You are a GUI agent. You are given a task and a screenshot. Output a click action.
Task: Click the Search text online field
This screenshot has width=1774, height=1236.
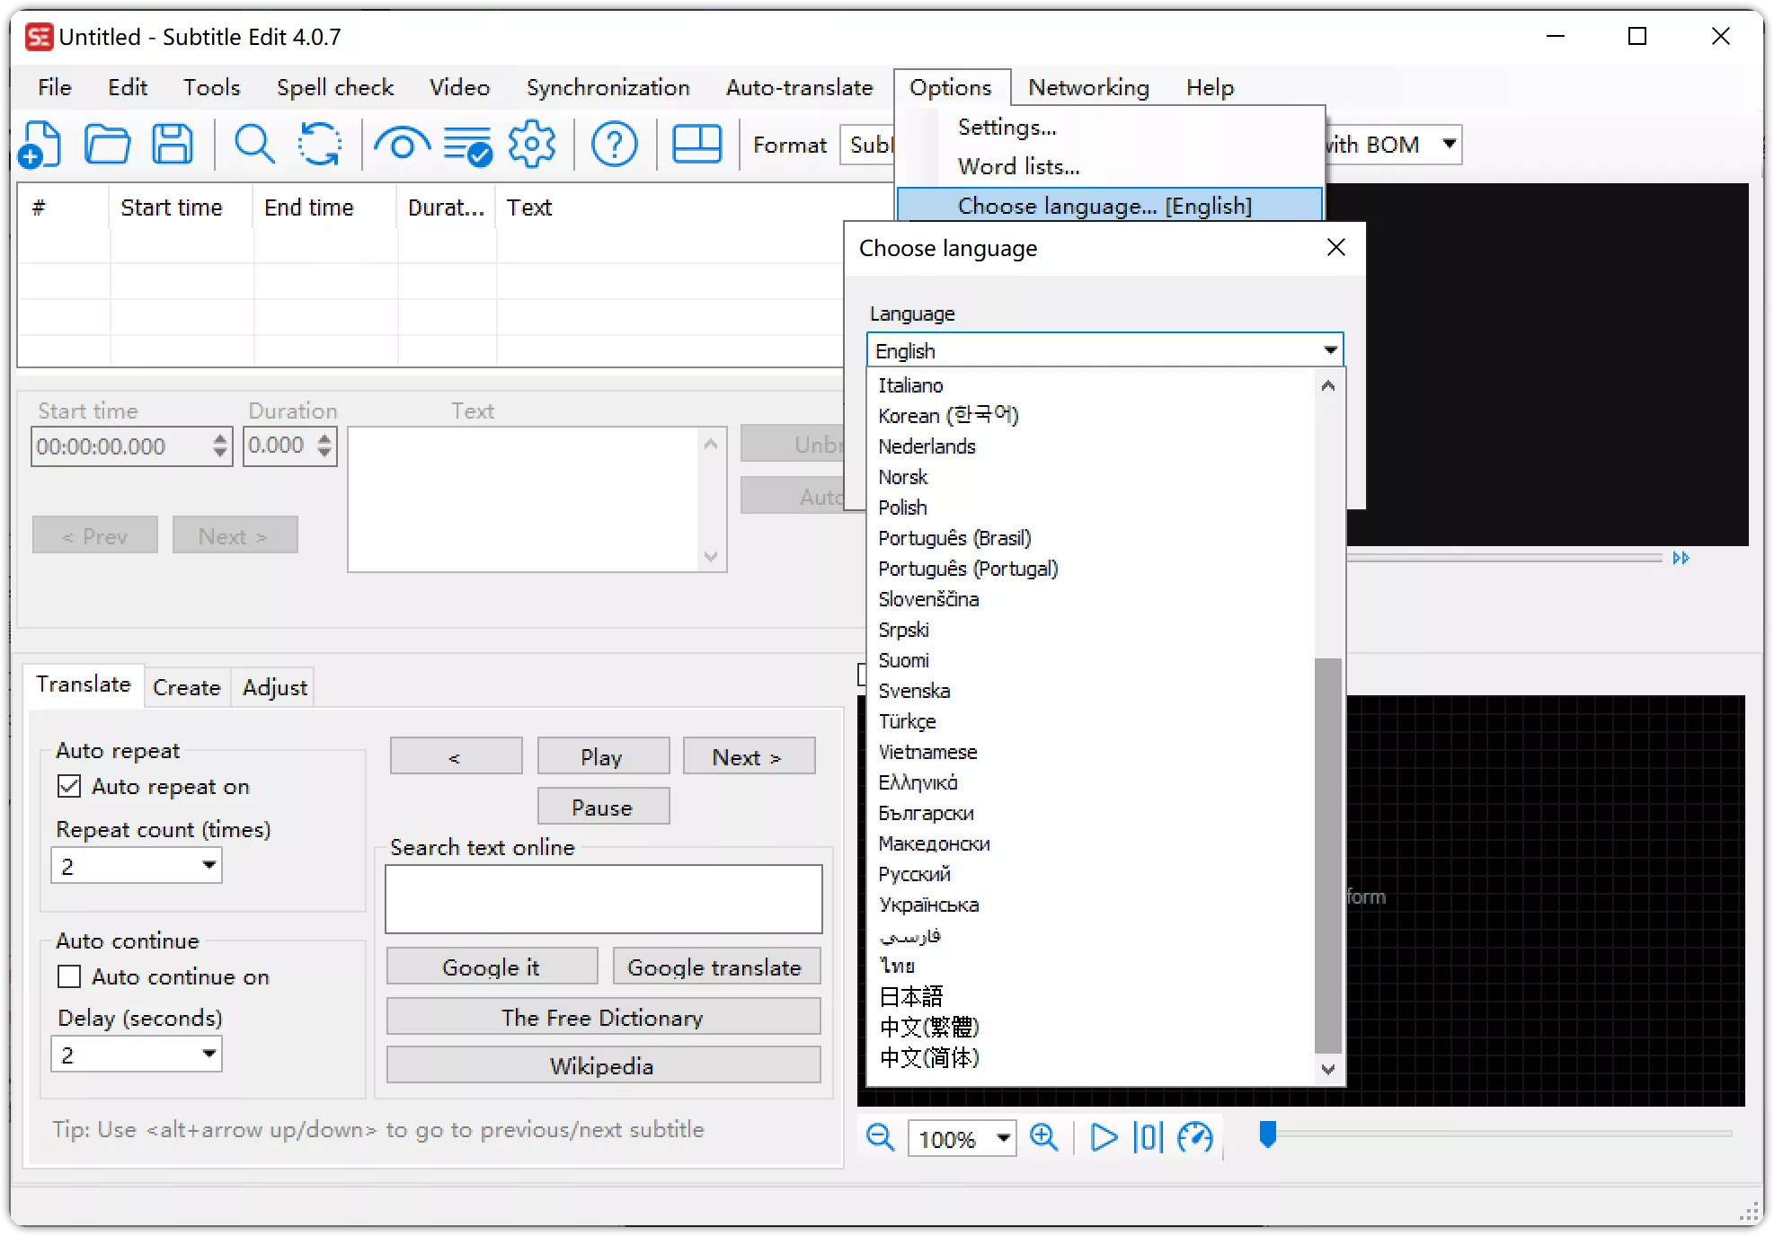(603, 898)
